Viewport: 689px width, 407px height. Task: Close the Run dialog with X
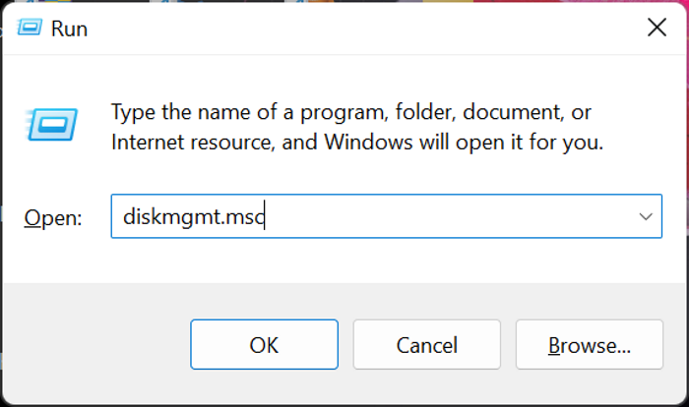click(x=657, y=28)
